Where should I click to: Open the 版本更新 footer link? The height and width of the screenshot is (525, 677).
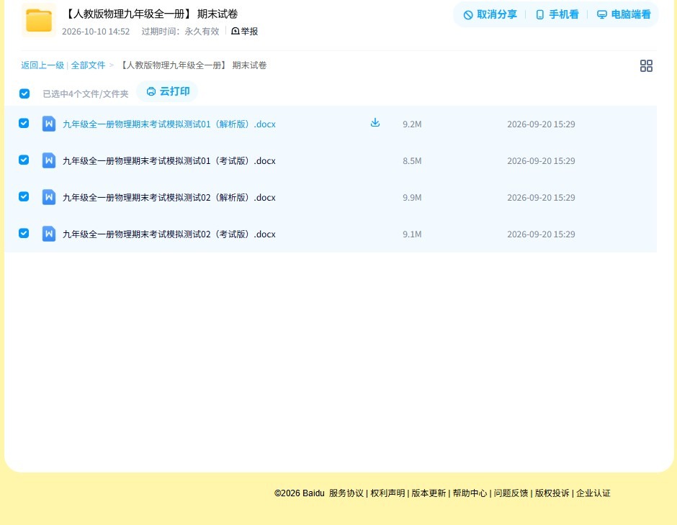coord(429,493)
